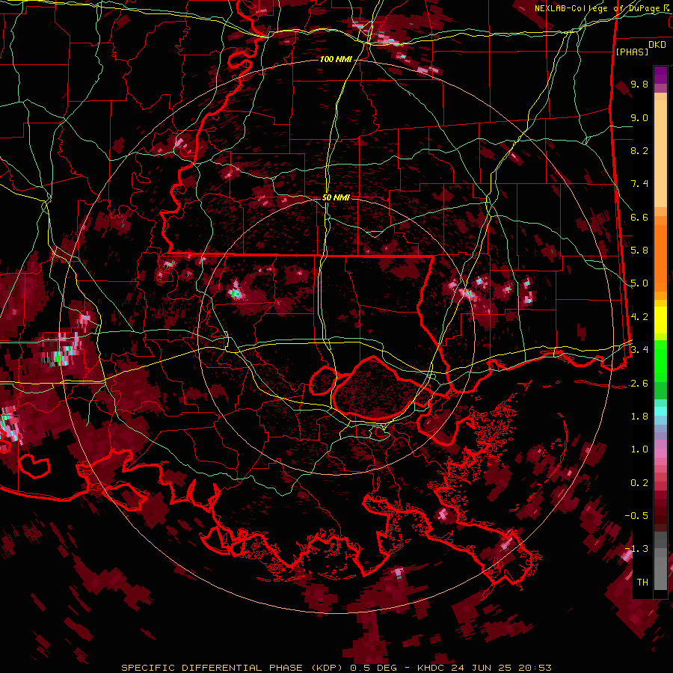Screen dimensions: 673x673
Task: Select the 100 NMI range ring label
Action: [x=335, y=59]
